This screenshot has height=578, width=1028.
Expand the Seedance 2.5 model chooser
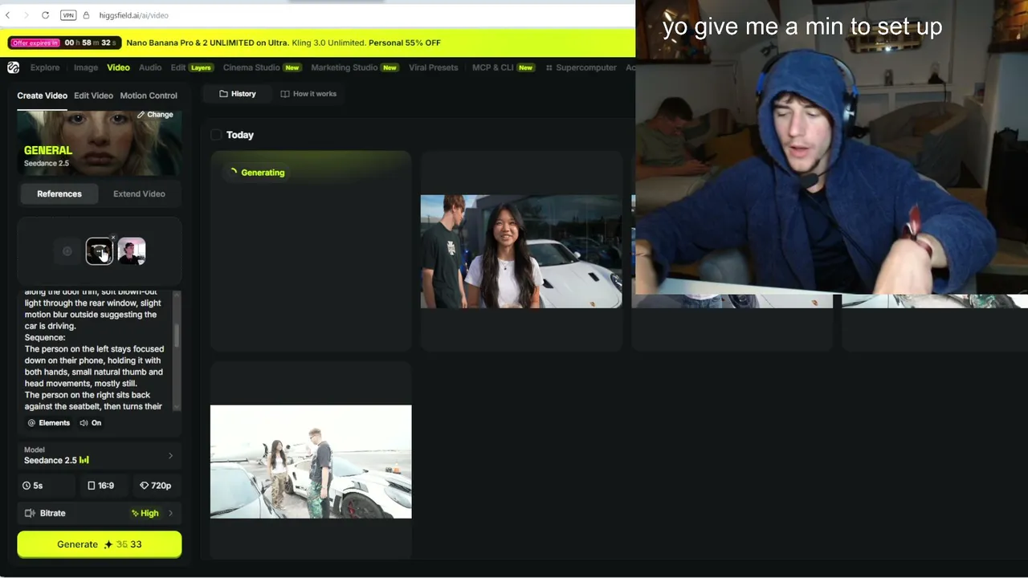click(100, 456)
